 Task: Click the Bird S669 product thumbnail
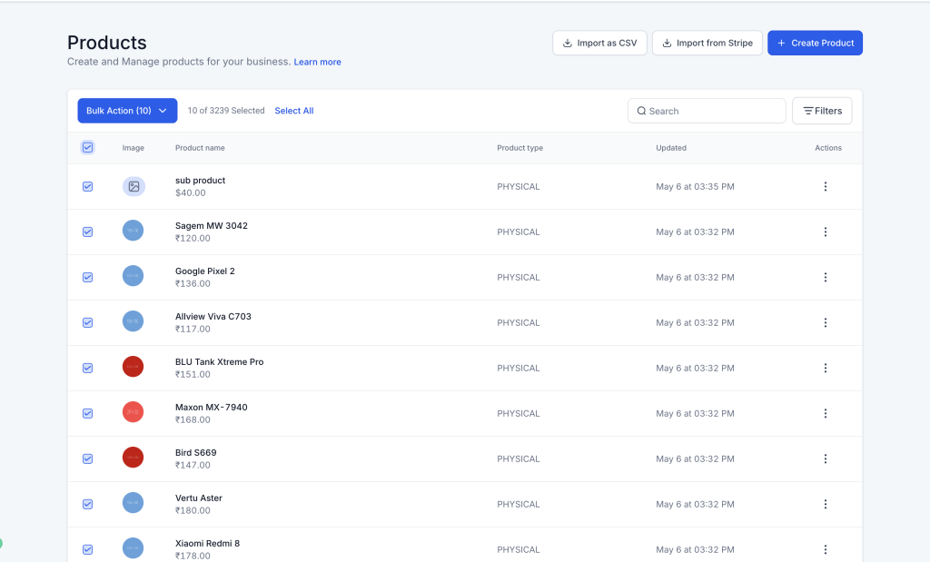[x=133, y=457]
